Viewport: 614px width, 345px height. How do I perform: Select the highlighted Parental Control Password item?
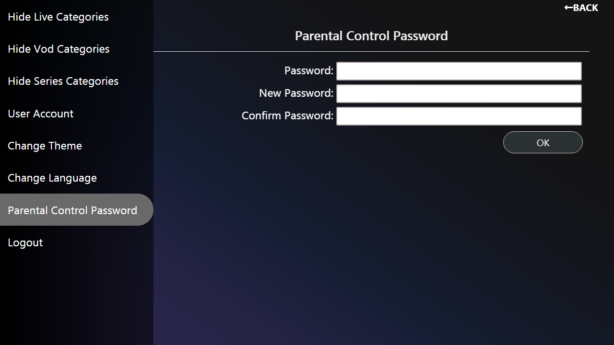coord(72,210)
